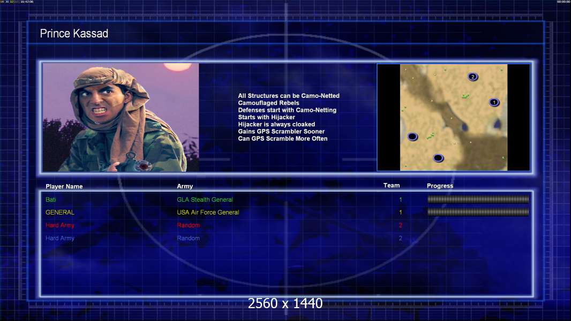Click 'All Structures can be Camo-Netted' line

289,96
